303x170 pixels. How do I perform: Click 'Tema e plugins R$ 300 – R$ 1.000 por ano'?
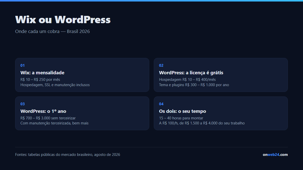click(x=194, y=85)
